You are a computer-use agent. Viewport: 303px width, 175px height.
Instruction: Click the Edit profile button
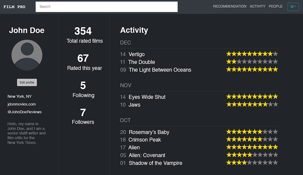click(x=27, y=82)
